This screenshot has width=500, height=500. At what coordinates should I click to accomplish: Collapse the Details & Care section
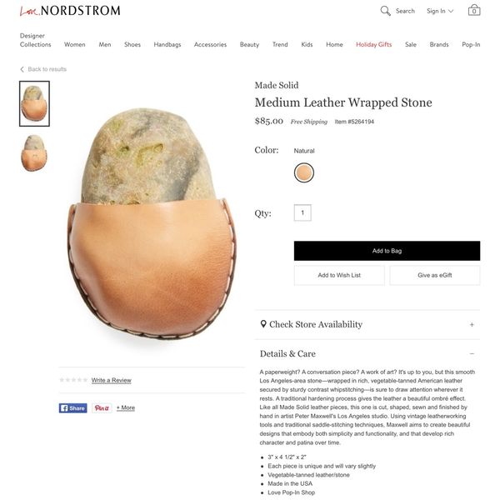tap(472, 353)
